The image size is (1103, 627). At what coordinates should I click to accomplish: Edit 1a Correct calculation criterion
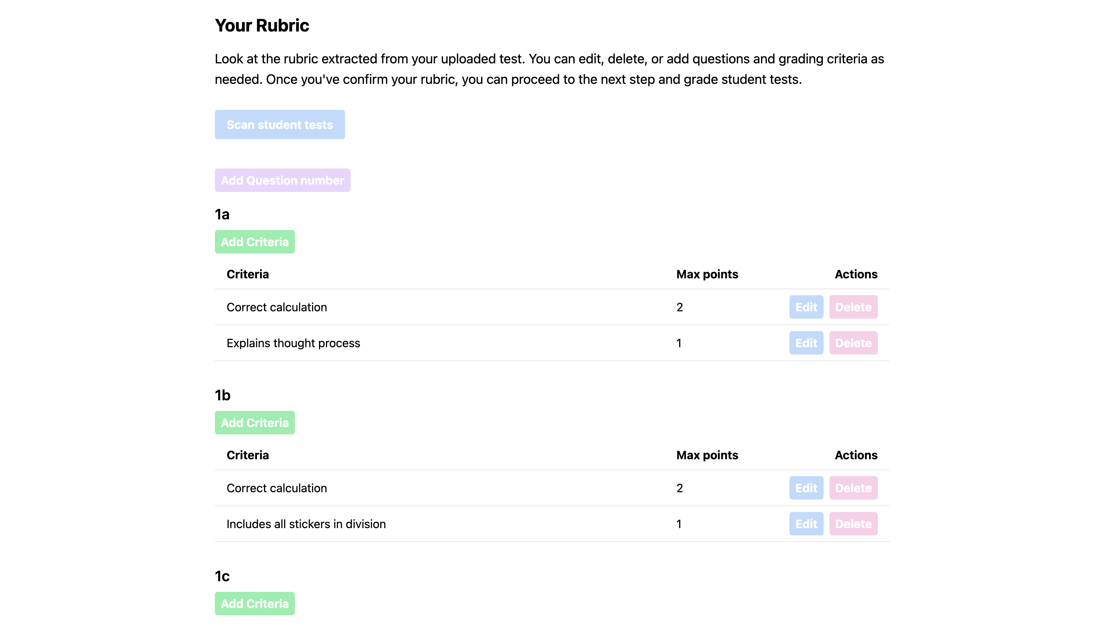click(x=806, y=307)
